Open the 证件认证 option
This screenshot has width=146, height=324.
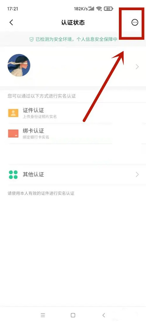(73, 113)
